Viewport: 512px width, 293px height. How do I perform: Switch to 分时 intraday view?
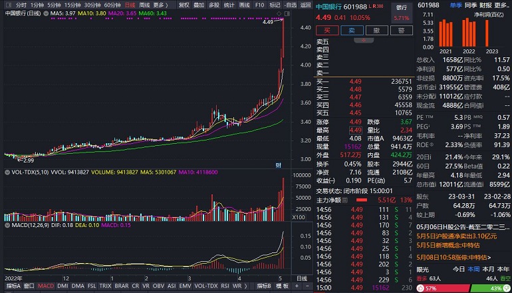click(x=21, y=5)
